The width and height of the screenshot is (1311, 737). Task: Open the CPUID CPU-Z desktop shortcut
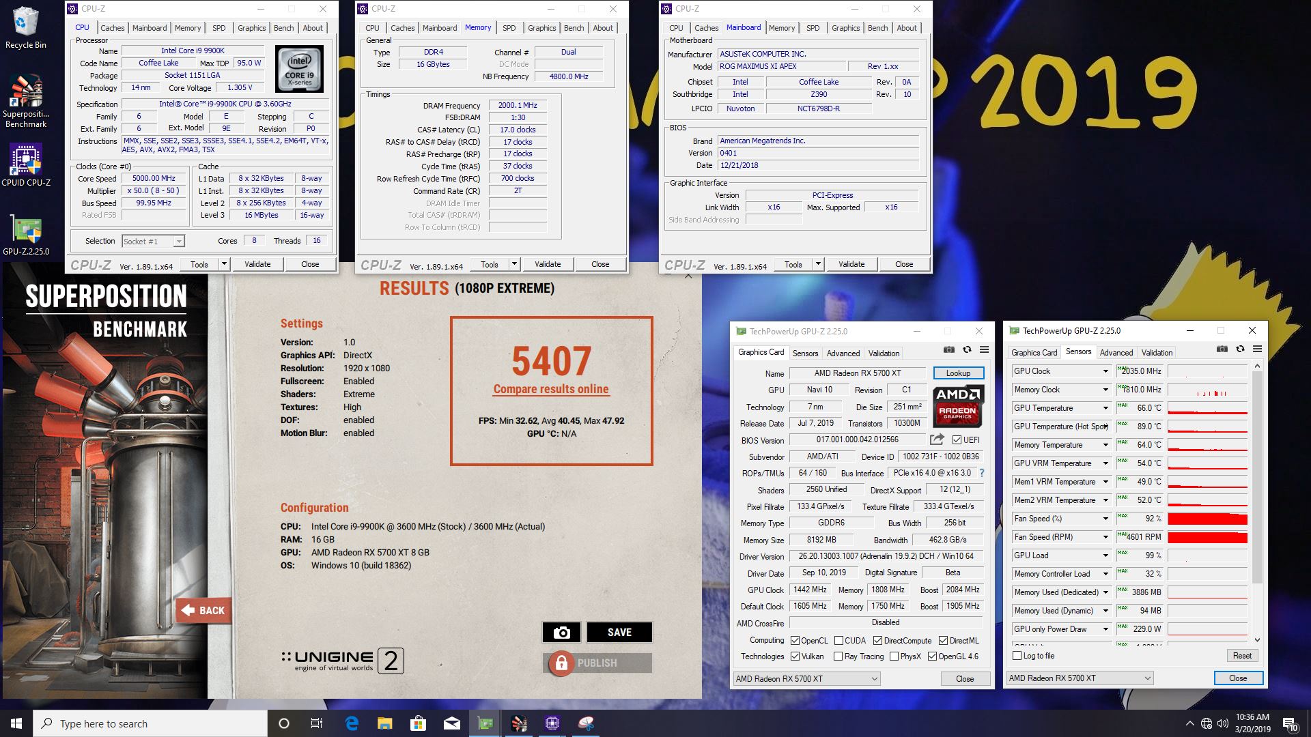(x=26, y=165)
